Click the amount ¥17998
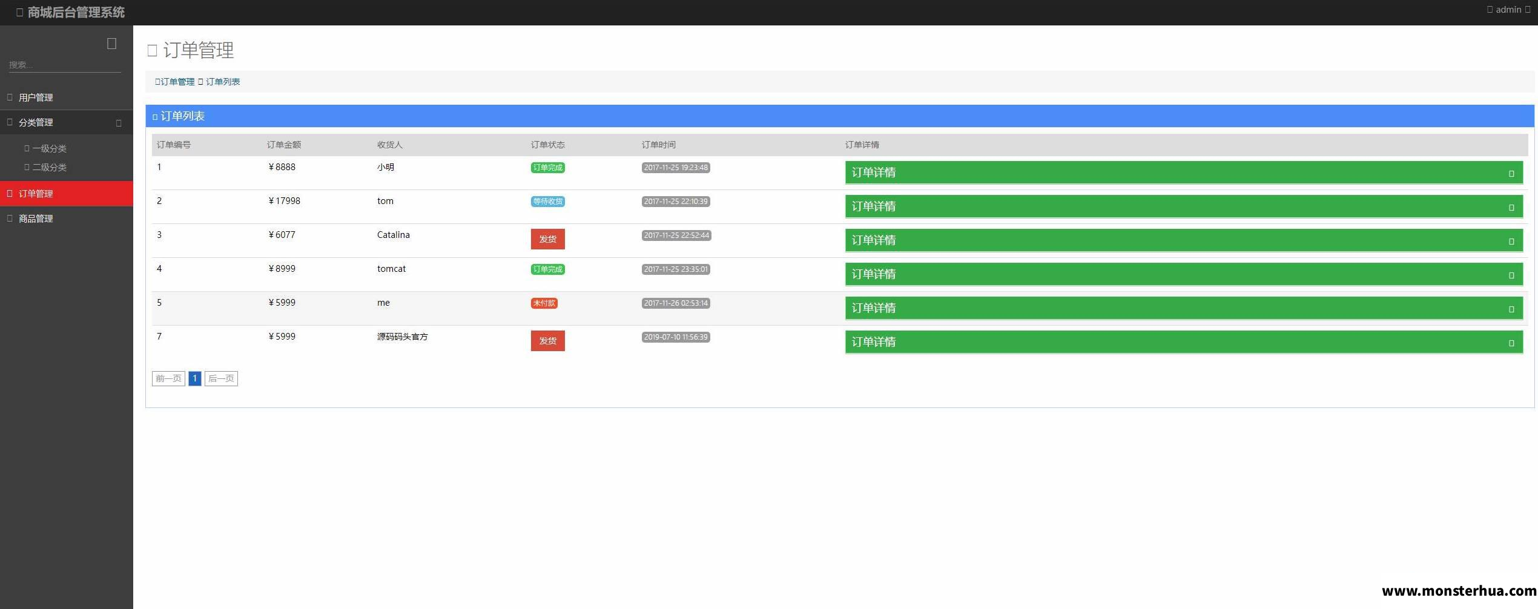Viewport: 1538px width, 609px height. click(x=284, y=201)
